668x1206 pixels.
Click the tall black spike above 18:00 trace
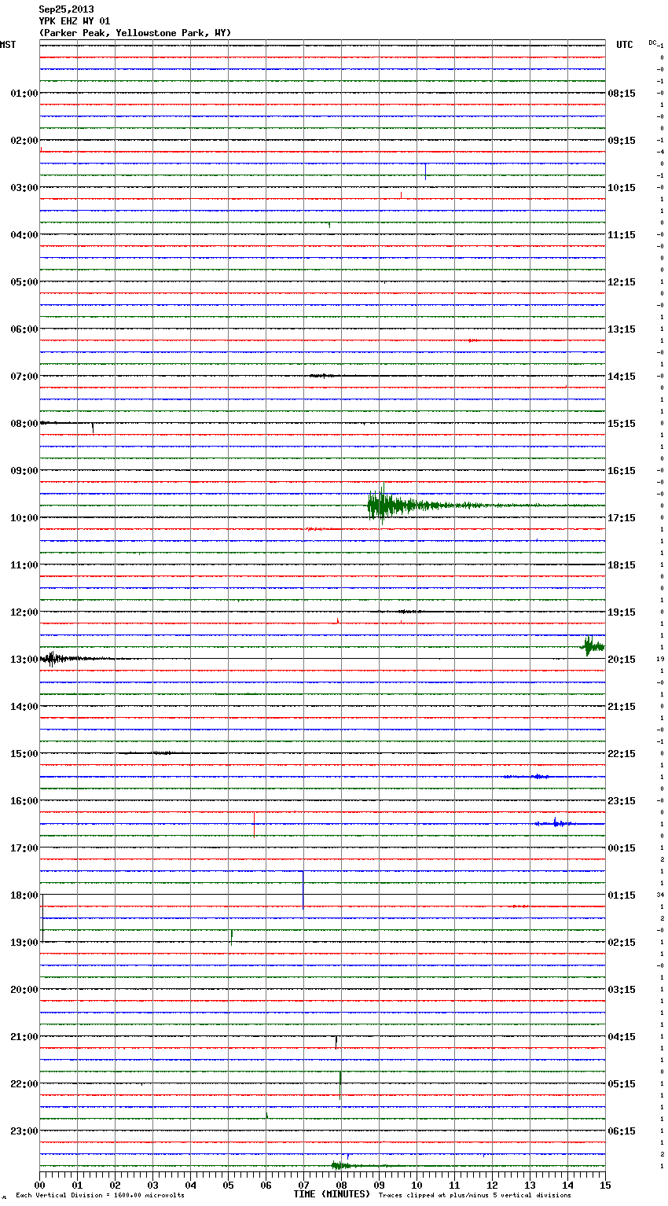[x=303, y=889]
